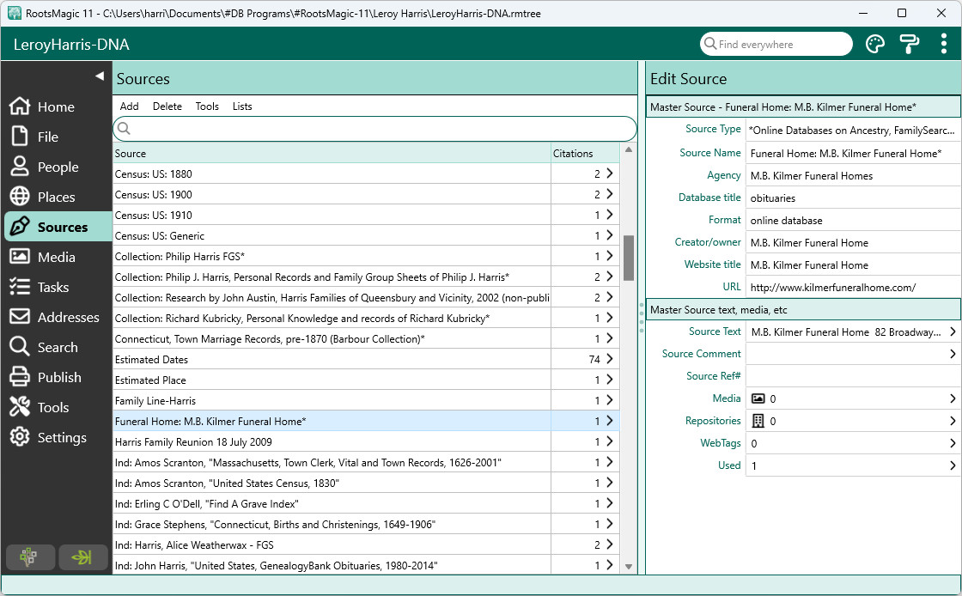
Task: Click the 'Master Source text, media, etc' header
Action: pos(804,310)
